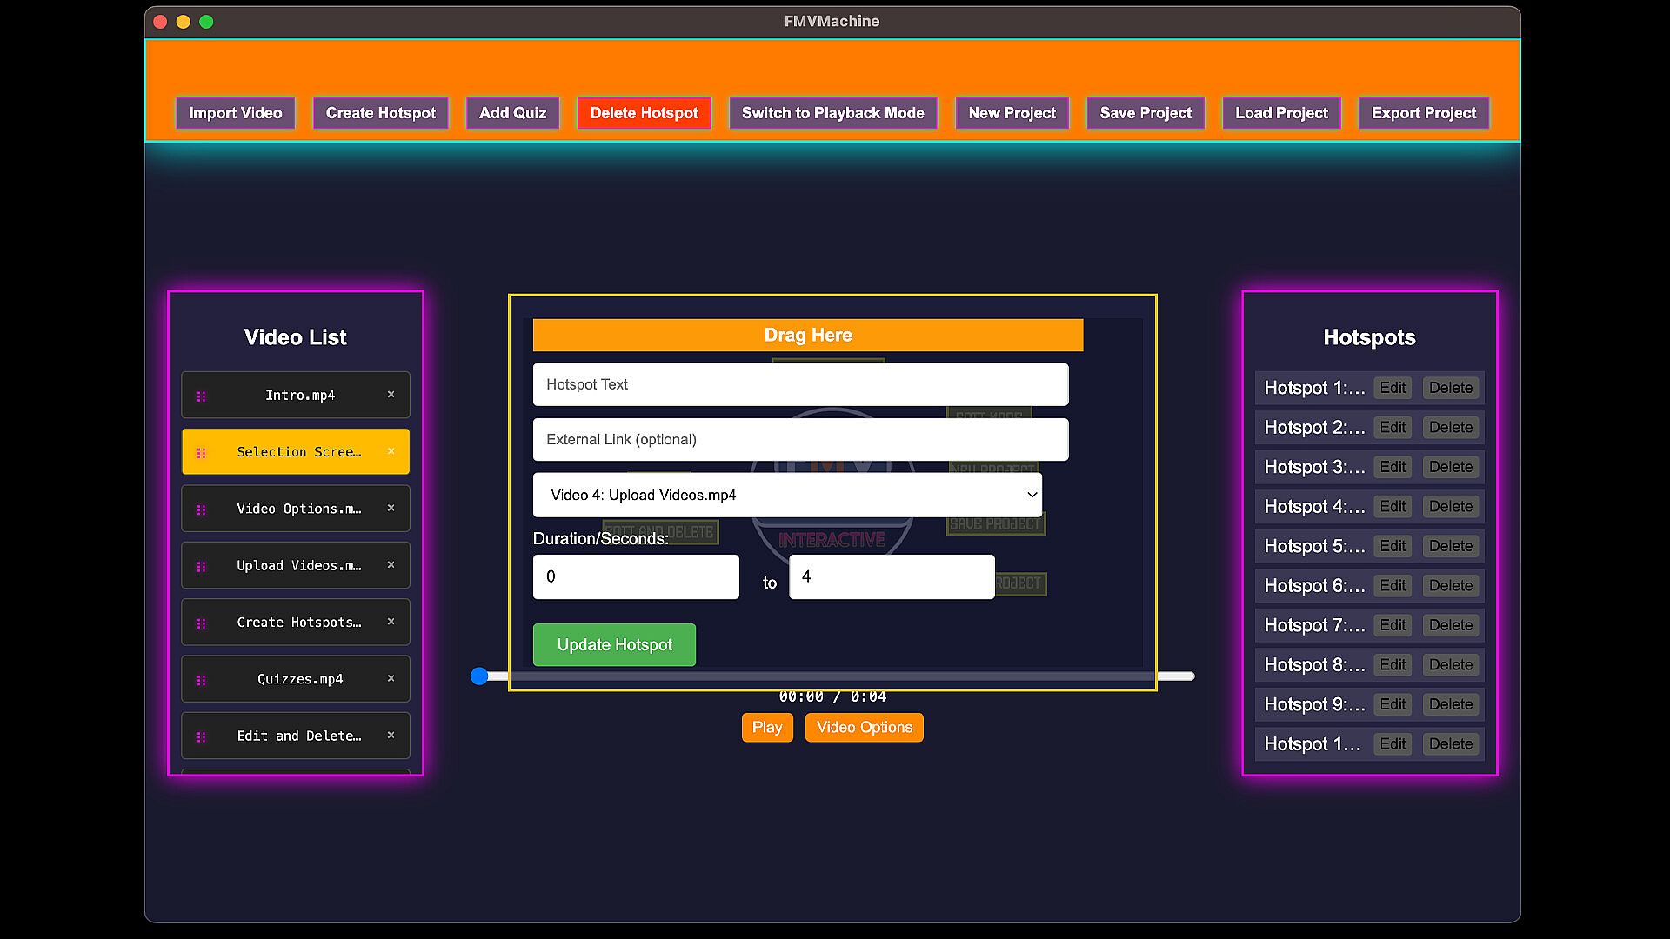This screenshot has width=1670, height=939.
Task: Click Export Project in toolbar
Action: click(x=1423, y=113)
